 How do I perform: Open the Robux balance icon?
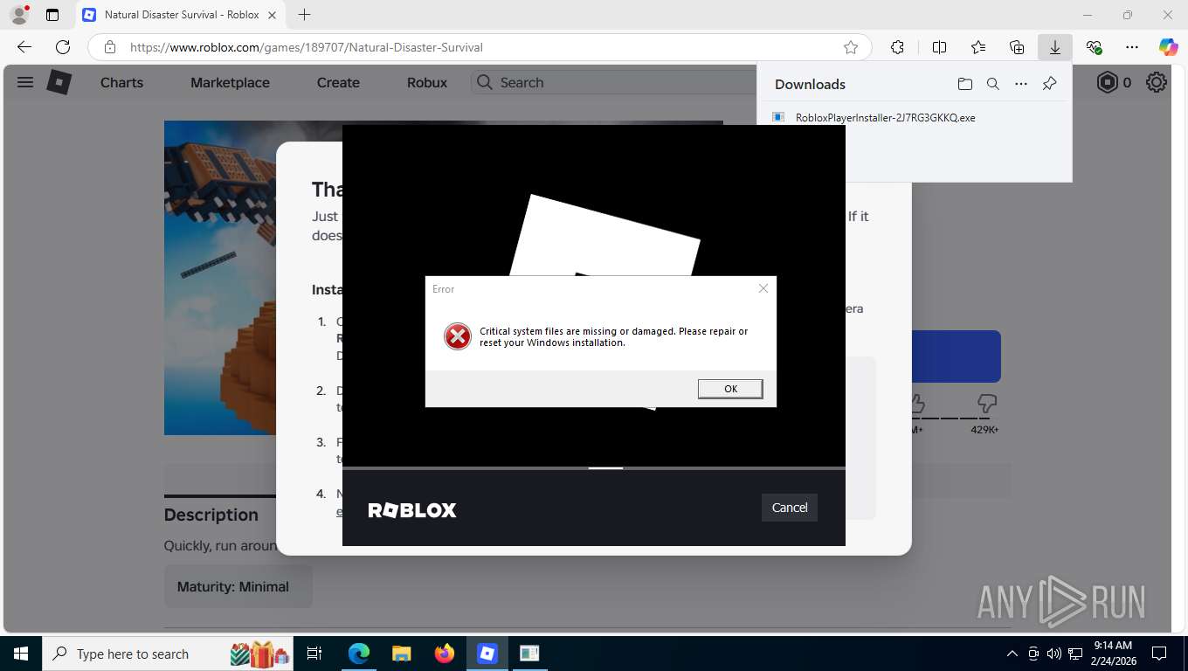tap(1108, 82)
